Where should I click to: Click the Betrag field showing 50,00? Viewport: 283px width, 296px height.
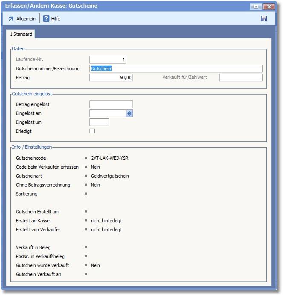111,78
